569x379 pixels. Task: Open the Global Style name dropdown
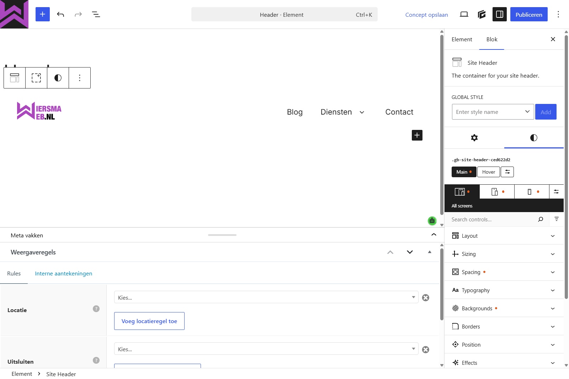point(493,112)
